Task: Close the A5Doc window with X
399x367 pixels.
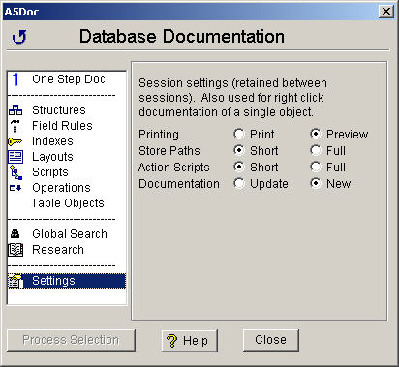Action: pos(386,12)
